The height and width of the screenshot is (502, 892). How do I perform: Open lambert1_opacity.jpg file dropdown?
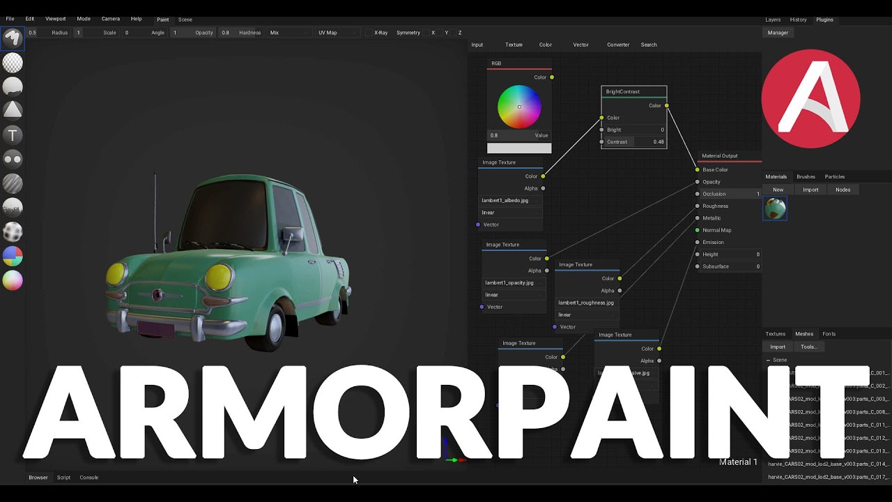[514, 282]
